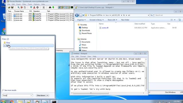Click the New folder button in Explorer
This screenshot has width=183, height=103.
click(125, 20)
